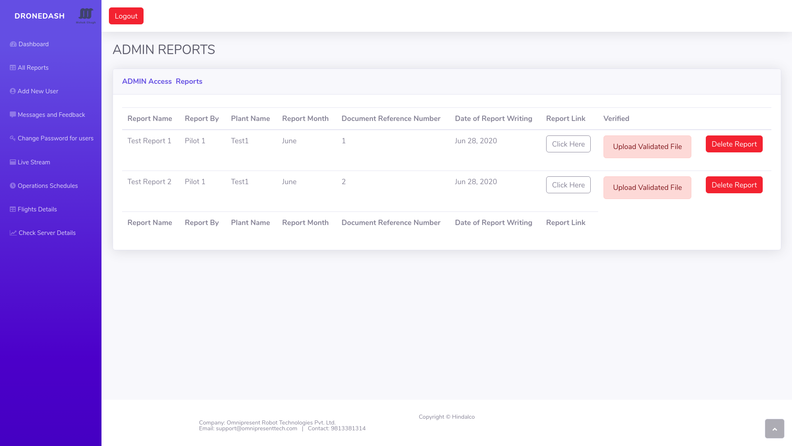Image resolution: width=792 pixels, height=446 pixels.
Task: Open report link for Test Report 1
Action: (568, 144)
